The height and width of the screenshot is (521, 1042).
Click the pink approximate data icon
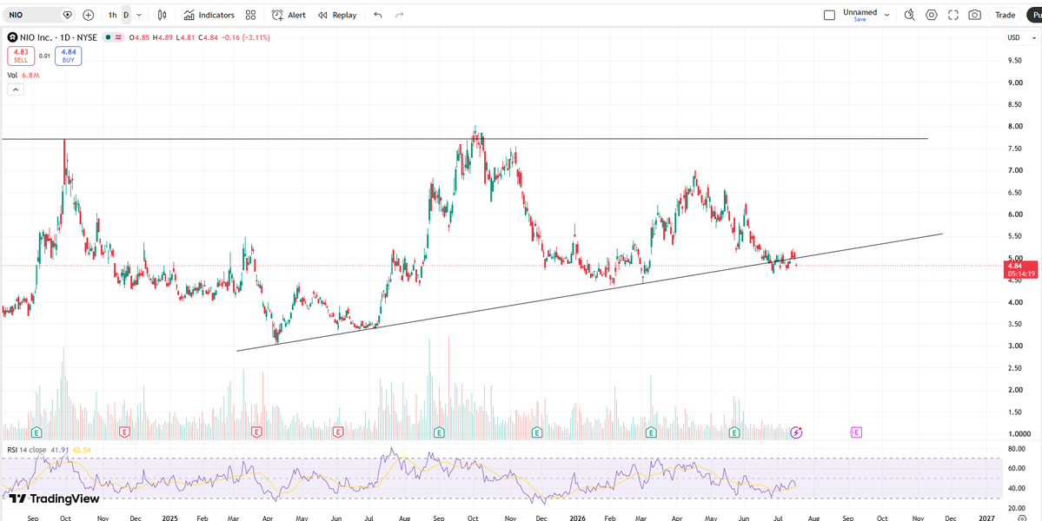coord(119,37)
